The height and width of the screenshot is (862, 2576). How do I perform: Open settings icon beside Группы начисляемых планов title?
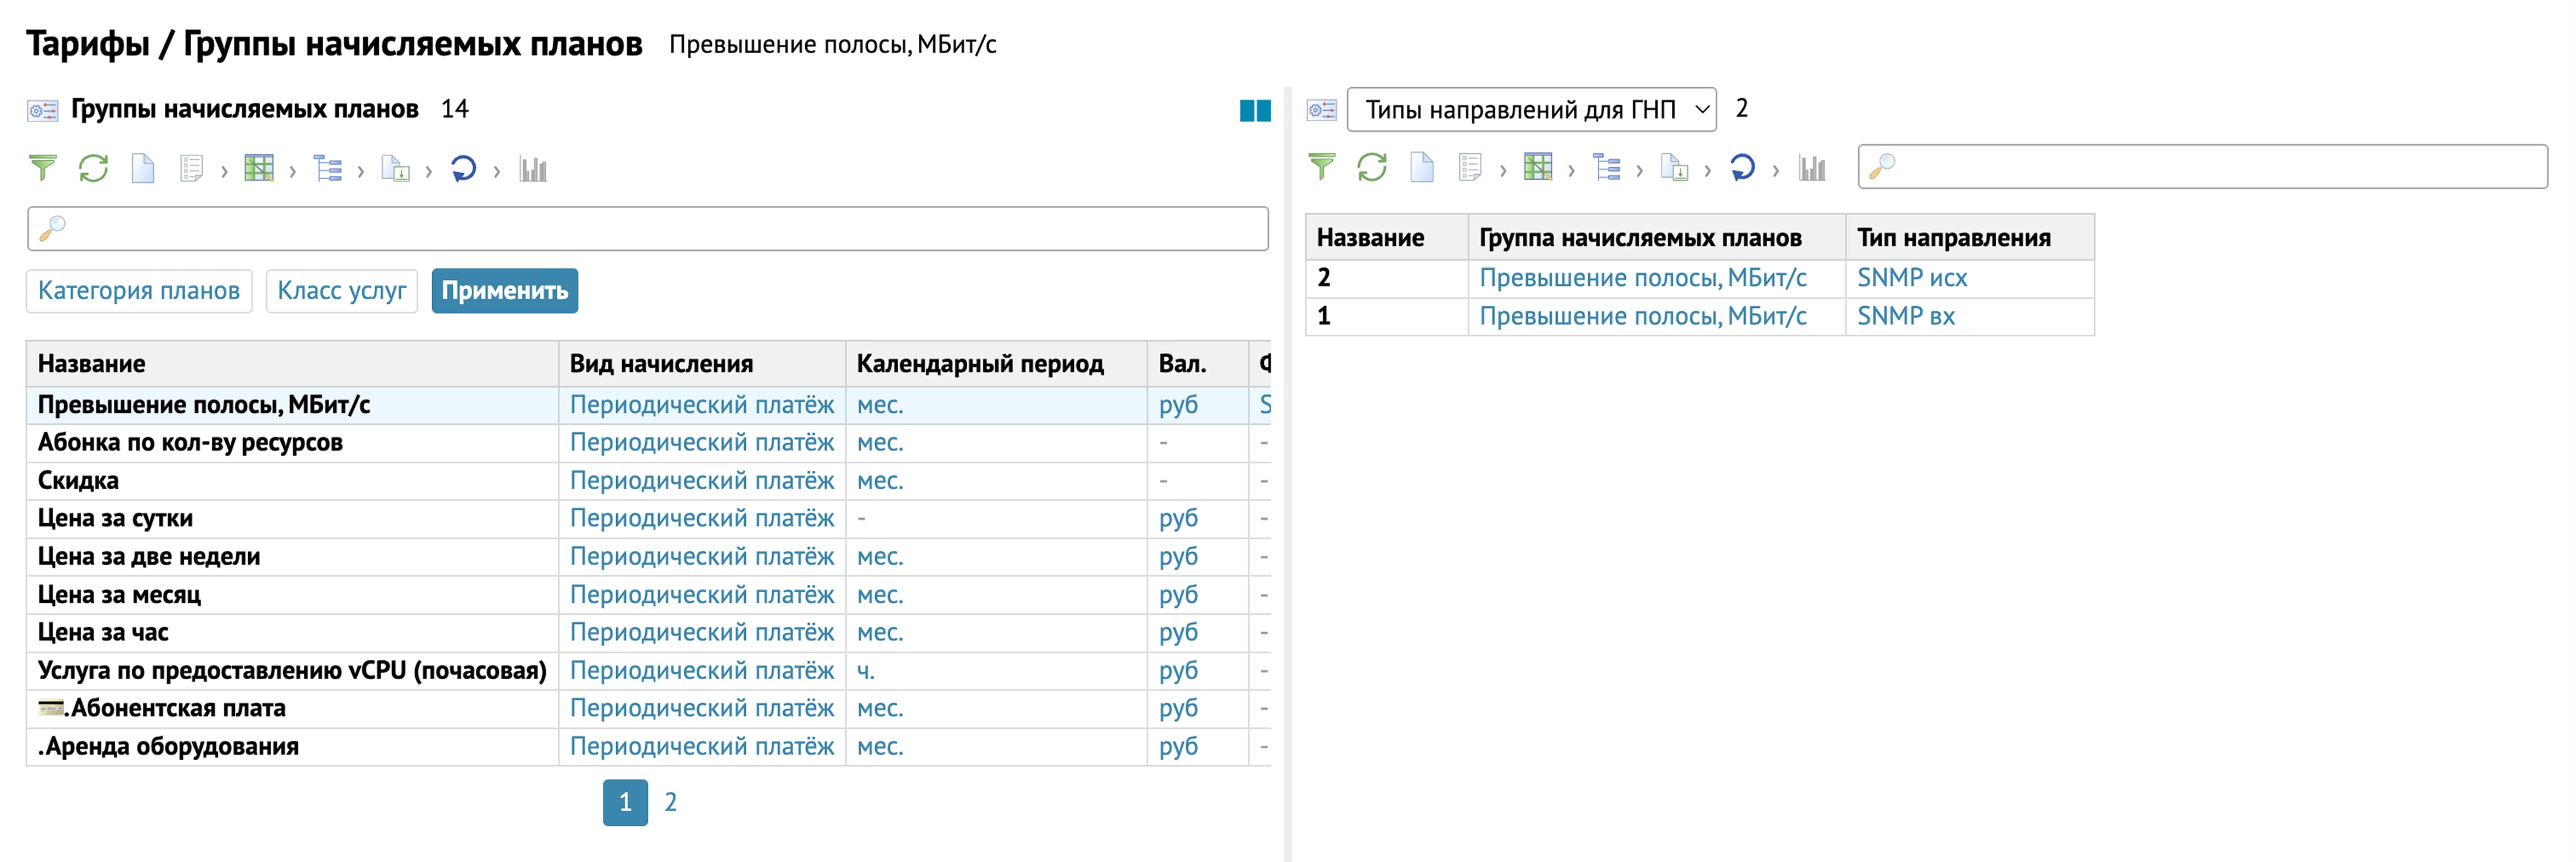(42, 110)
